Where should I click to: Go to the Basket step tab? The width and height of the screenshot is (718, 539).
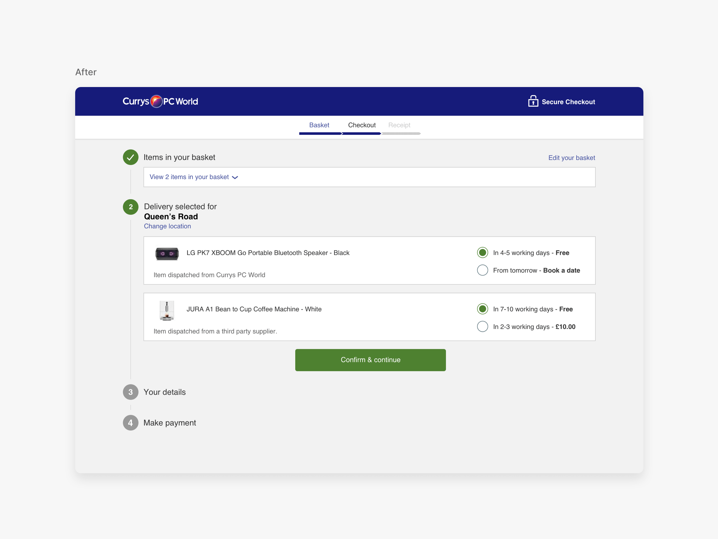(319, 125)
